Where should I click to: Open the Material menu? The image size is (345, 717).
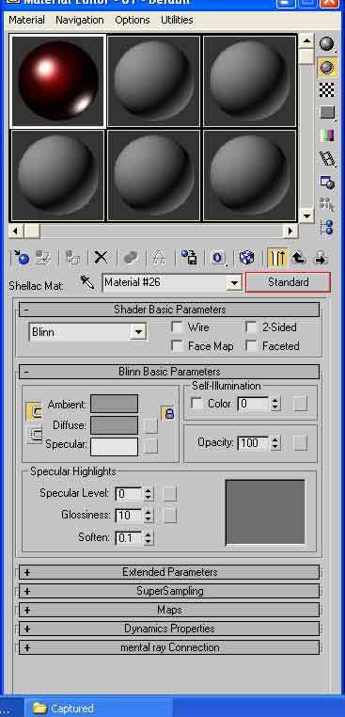[26, 20]
